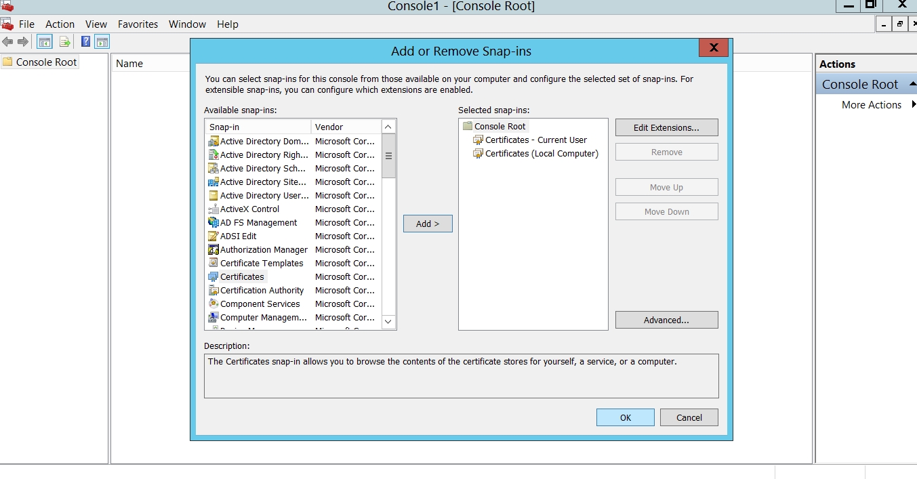Pick the ActiveX Control snap-in
Image resolution: width=917 pixels, height=479 pixels.
[x=249, y=209]
